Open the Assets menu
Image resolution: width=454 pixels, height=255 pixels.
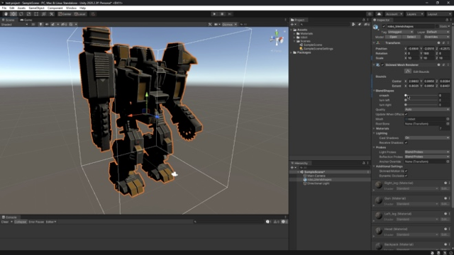[21, 8]
